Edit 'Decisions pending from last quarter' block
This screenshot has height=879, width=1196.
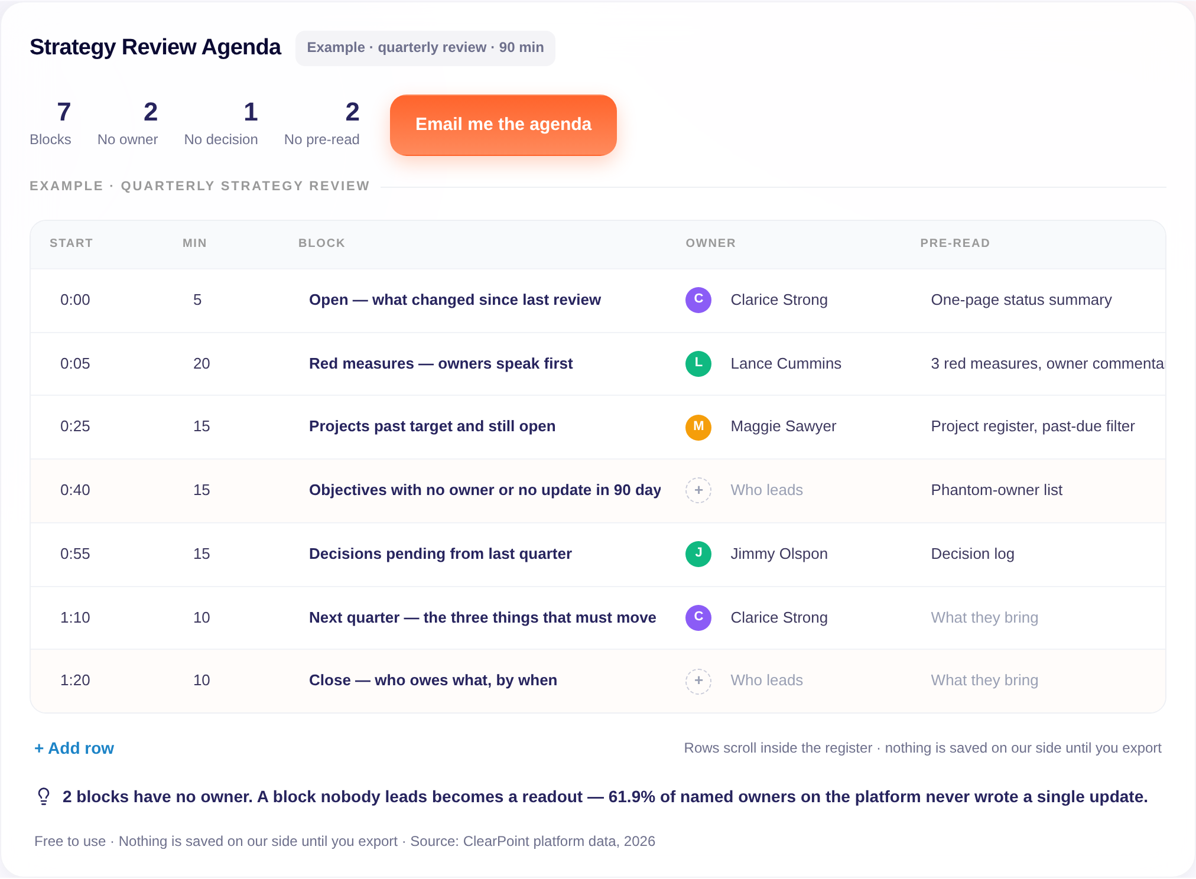(440, 554)
